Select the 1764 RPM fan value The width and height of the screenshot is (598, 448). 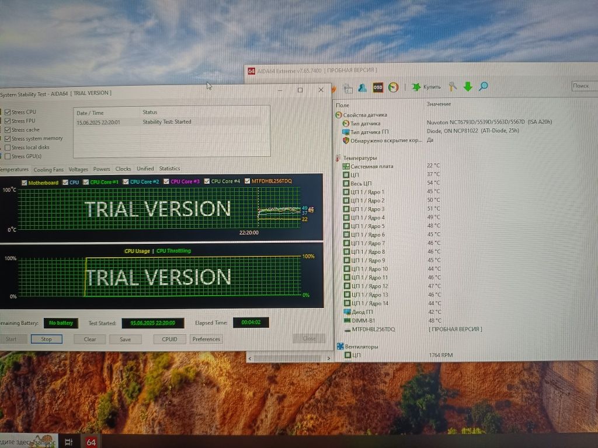pos(441,355)
